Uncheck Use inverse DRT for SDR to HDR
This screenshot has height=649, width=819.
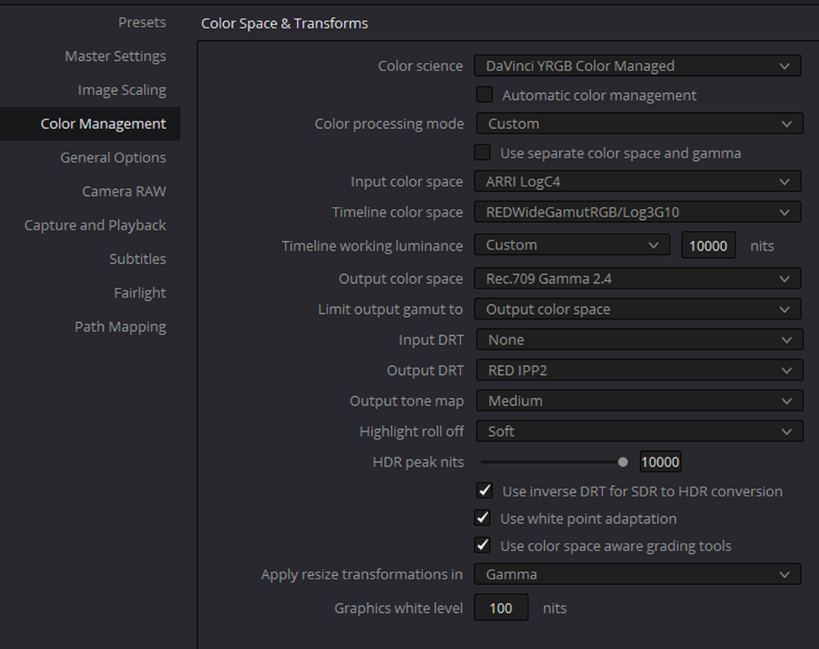[x=485, y=491]
